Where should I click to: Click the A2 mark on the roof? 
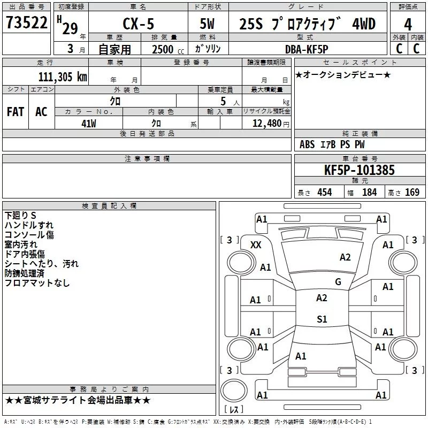tap(322, 298)
